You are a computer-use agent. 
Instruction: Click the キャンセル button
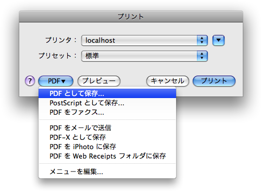coord(168,81)
